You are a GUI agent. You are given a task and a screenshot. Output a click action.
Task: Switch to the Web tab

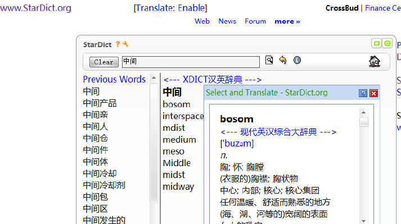202,21
